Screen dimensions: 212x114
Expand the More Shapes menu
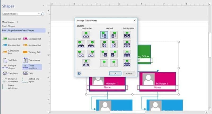pyautogui.click(x=10, y=22)
